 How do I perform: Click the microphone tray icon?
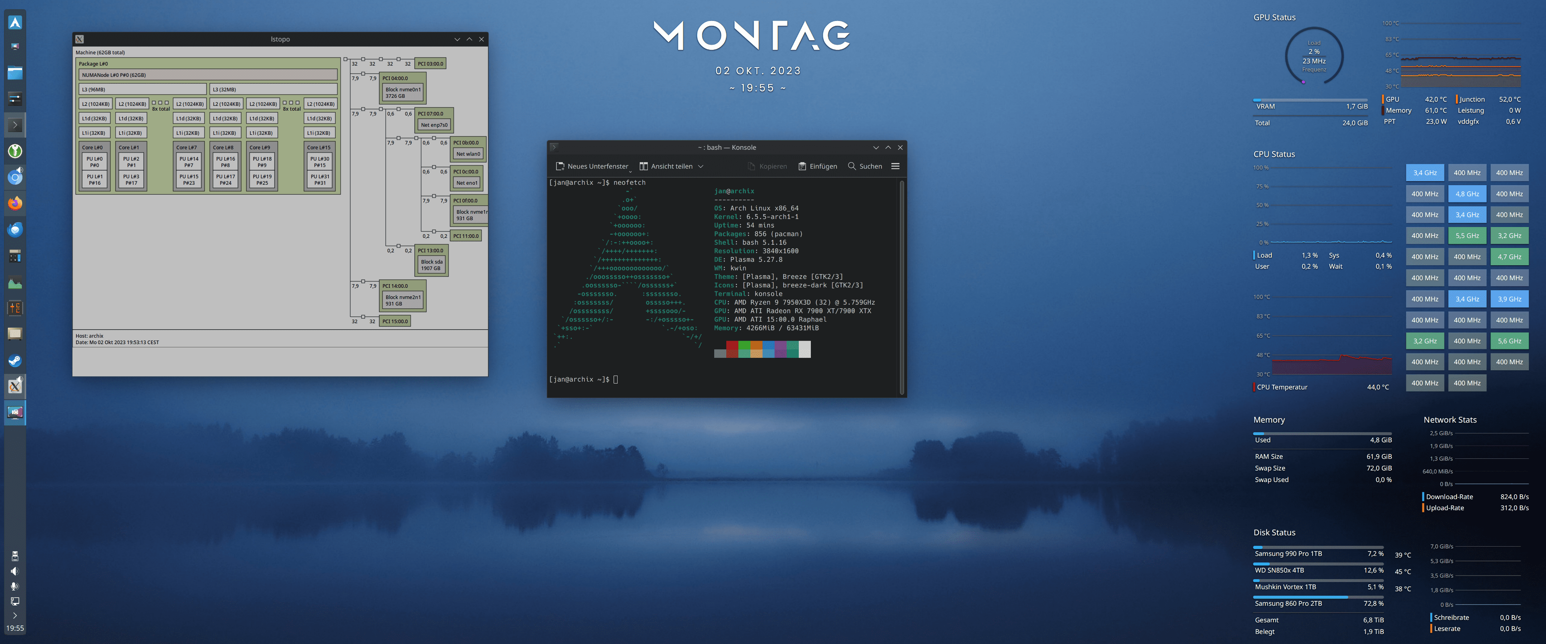pyautogui.click(x=15, y=586)
